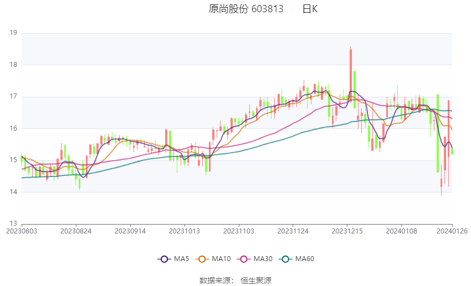Select the 20240108 date axis label
This screenshot has height=286, width=471.
click(401, 231)
